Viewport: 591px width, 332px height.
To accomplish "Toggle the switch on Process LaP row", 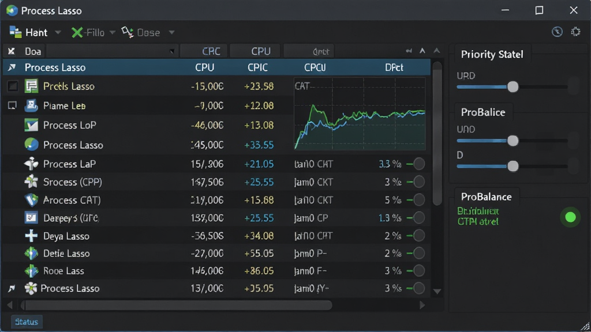I will tap(416, 164).
